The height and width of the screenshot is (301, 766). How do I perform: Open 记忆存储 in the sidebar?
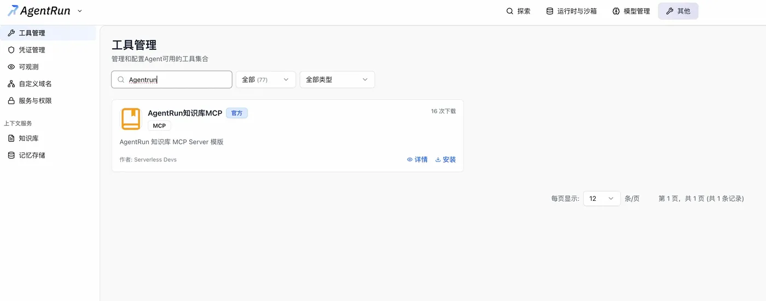point(48,155)
